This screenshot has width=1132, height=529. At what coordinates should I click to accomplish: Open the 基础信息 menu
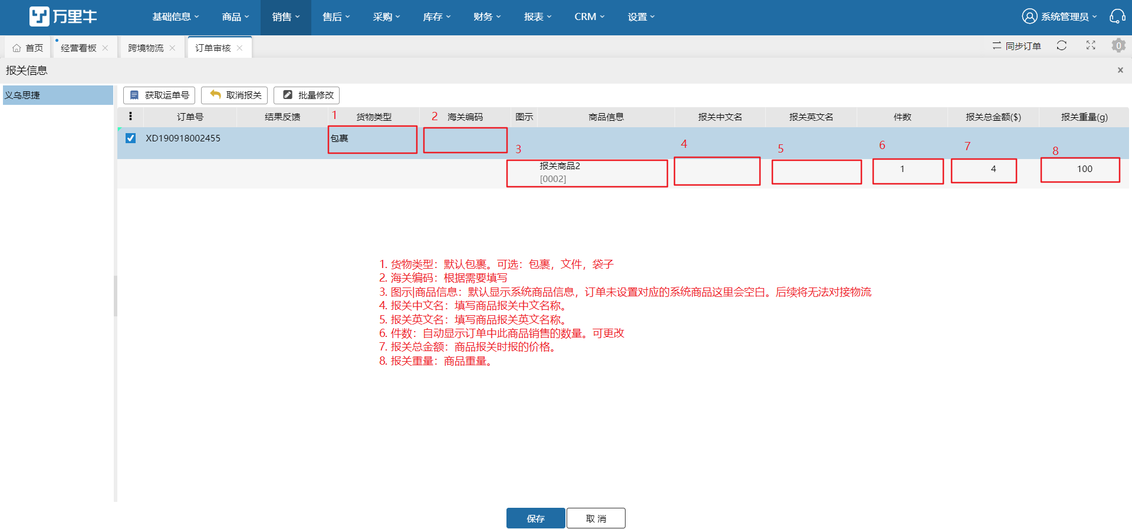click(x=176, y=17)
